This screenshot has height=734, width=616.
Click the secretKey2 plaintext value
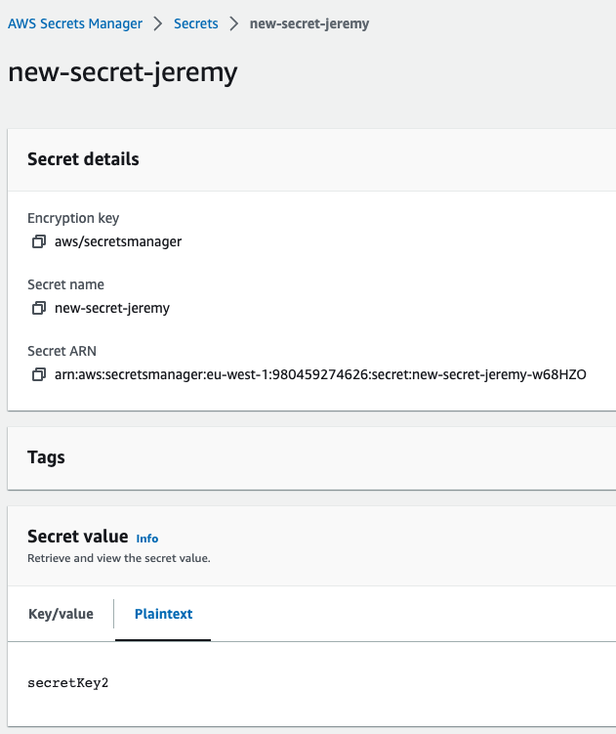pyautogui.click(x=68, y=682)
